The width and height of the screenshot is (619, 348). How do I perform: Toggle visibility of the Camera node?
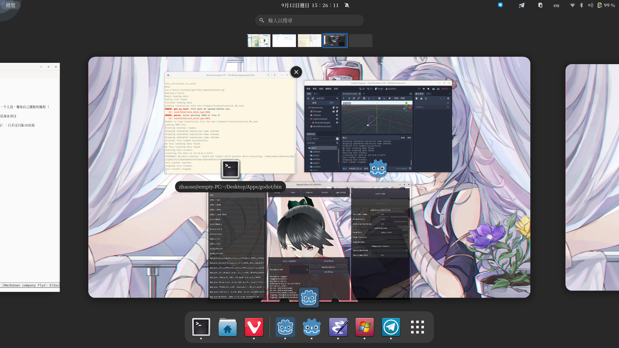click(337, 115)
